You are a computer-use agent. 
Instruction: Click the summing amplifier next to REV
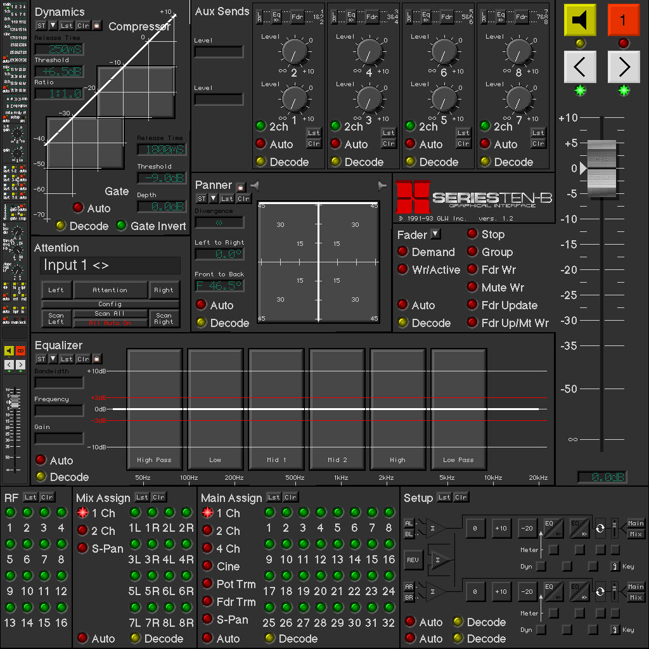click(x=440, y=560)
